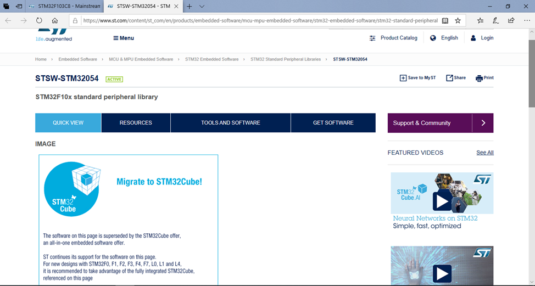The width and height of the screenshot is (535, 286).
Task: Open STM32 Standard Peripheral Libraries breadcrumb
Action: (x=286, y=59)
